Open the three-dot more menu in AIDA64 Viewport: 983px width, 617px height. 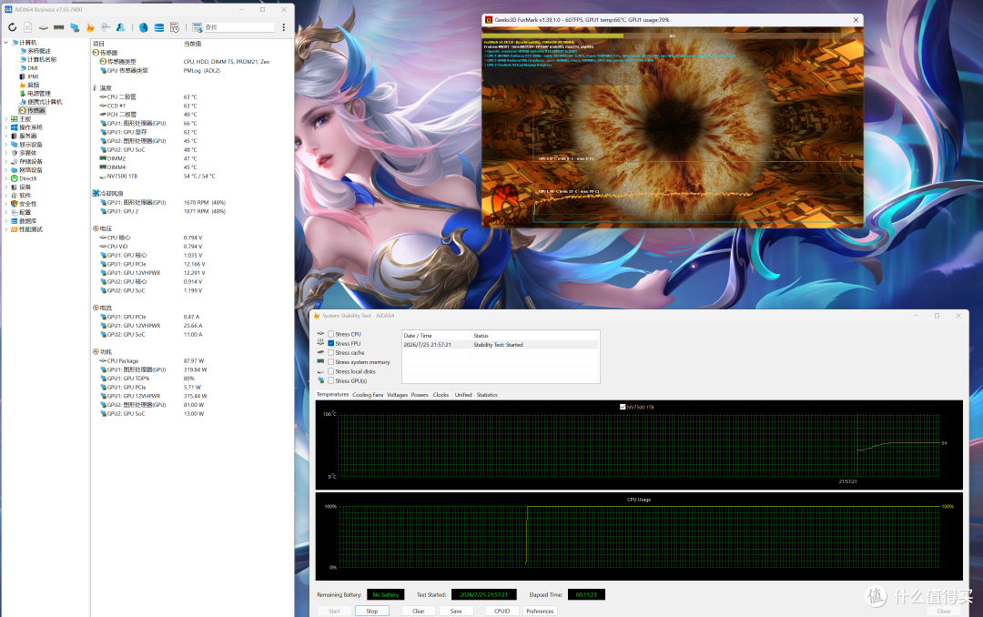coord(283,27)
